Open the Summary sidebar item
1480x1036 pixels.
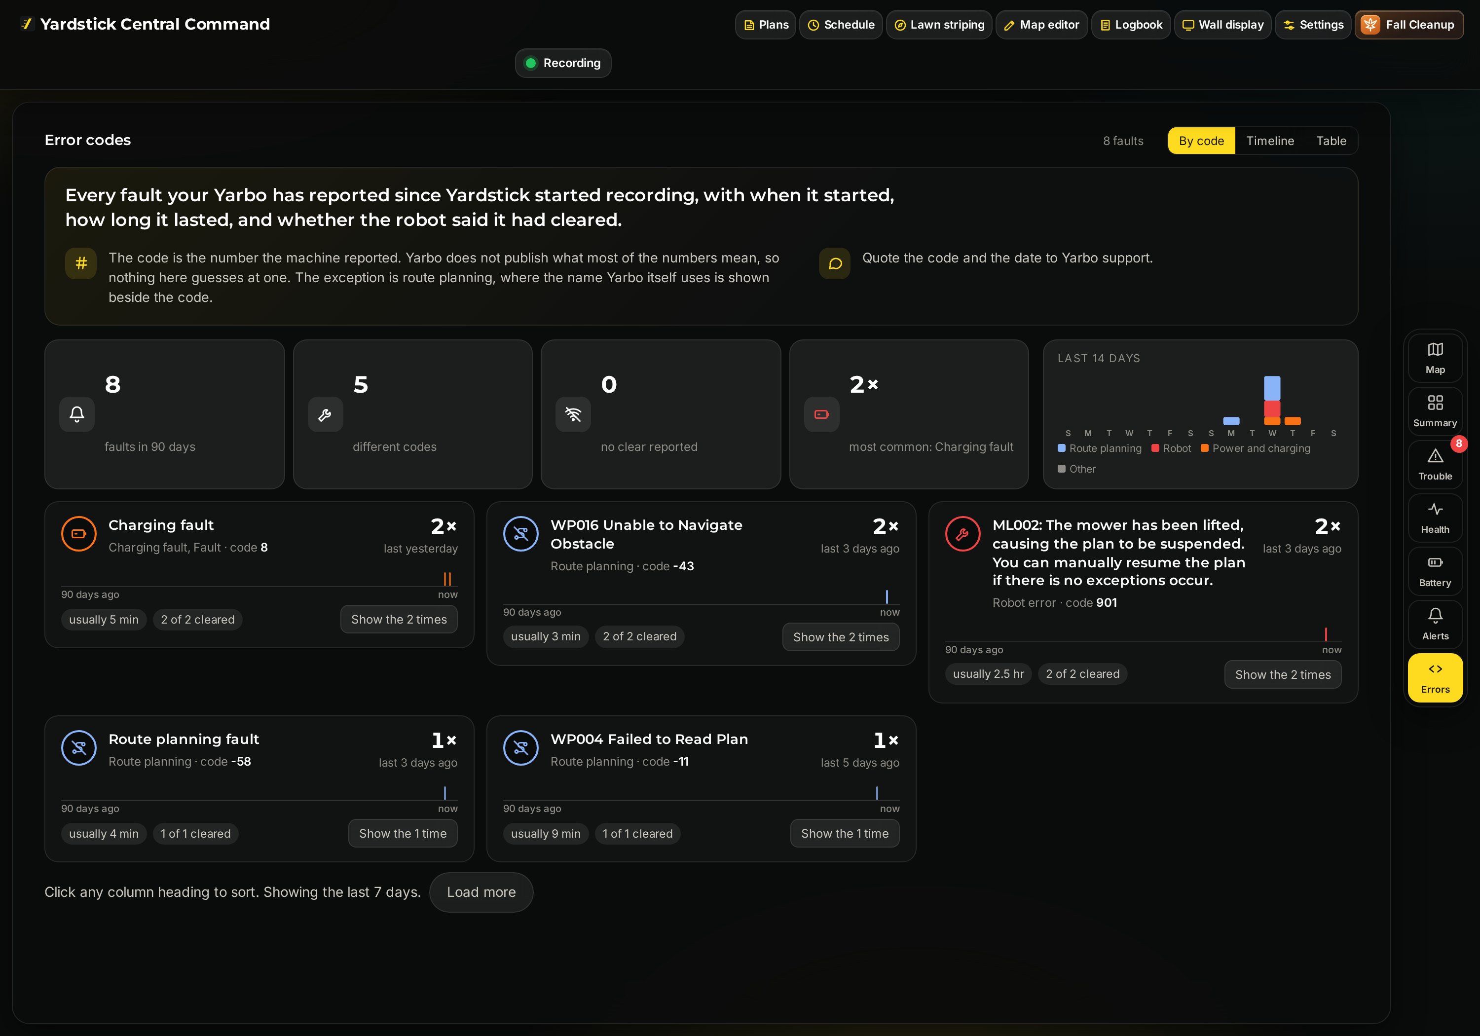pos(1435,411)
